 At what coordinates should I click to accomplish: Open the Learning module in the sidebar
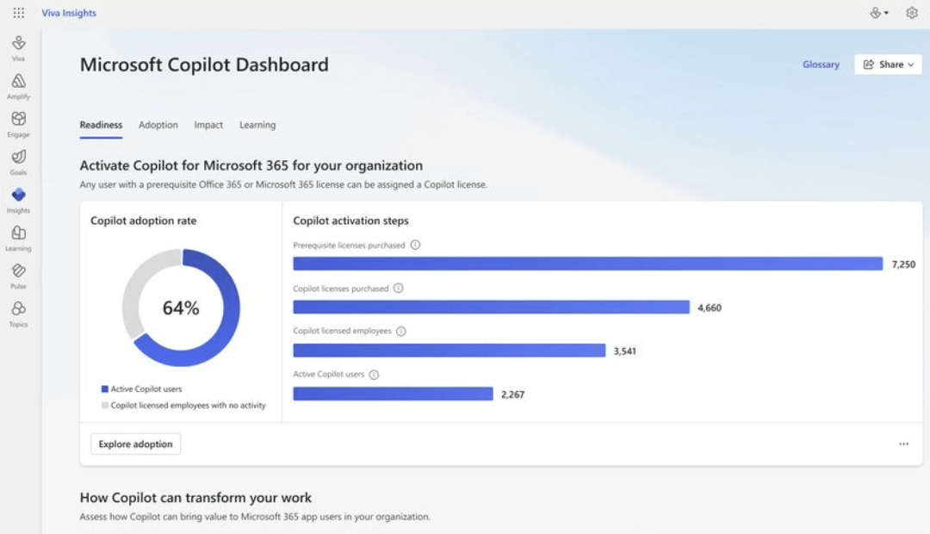pos(18,234)
